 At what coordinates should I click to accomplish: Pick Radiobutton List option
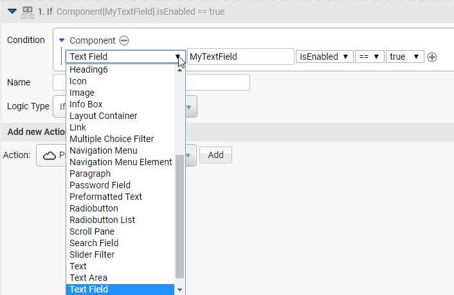coord(102,220)
